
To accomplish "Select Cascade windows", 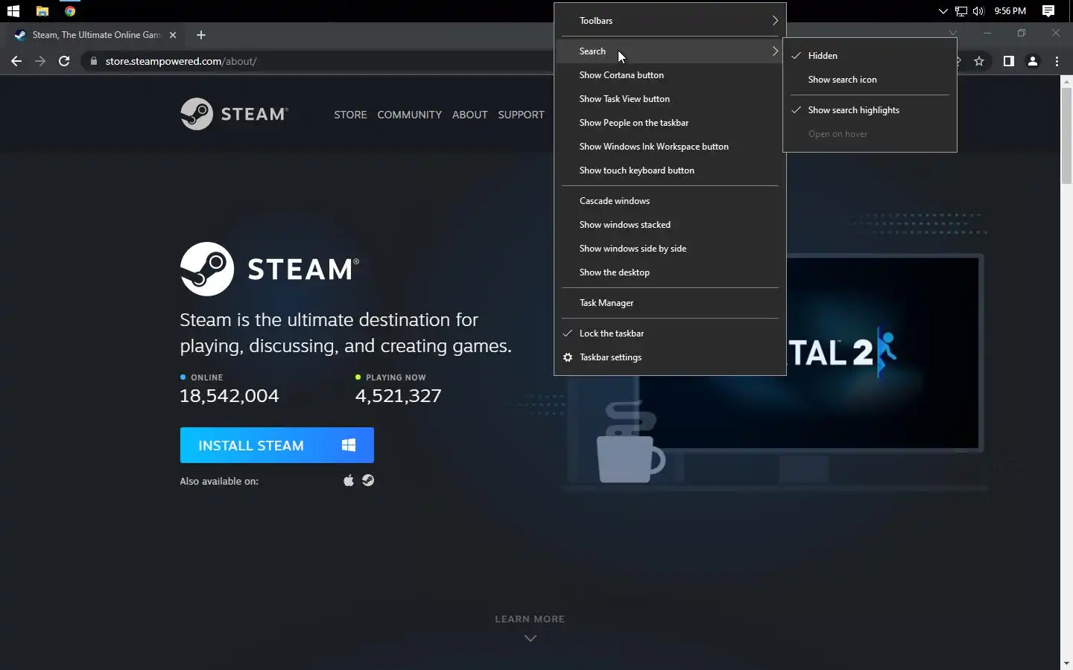I will tap(670, 201).
